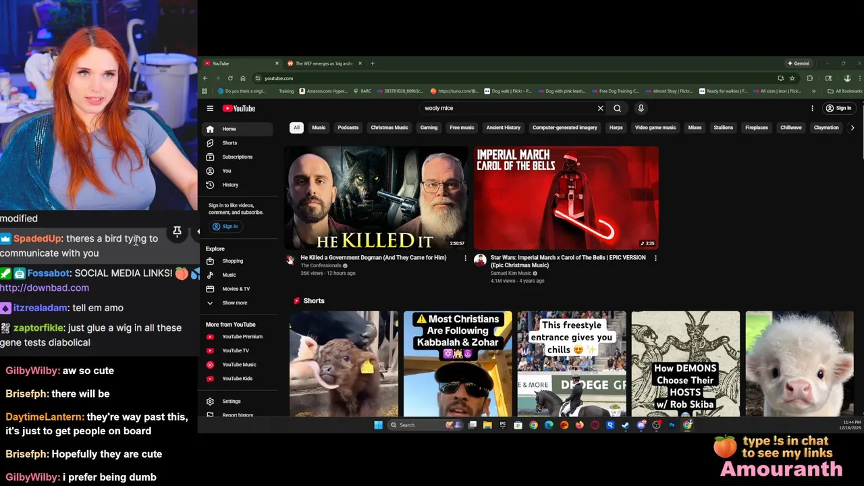
Task: Open options for Star Wars Imperial March video
Action: 655,258
